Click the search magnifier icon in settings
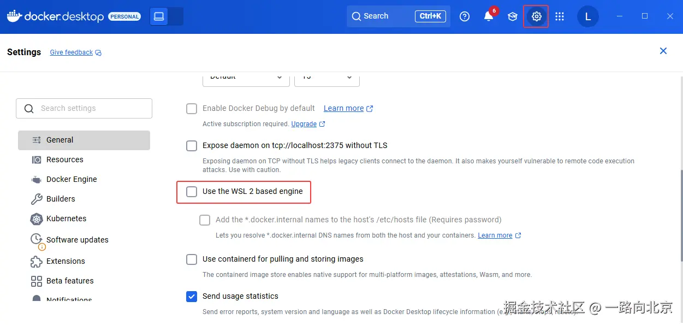This screenshot has height=325, width=683. click(29, 109)
